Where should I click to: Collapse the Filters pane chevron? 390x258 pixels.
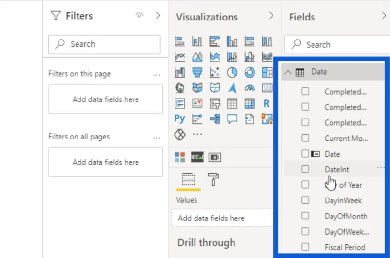tap(158, 16)
